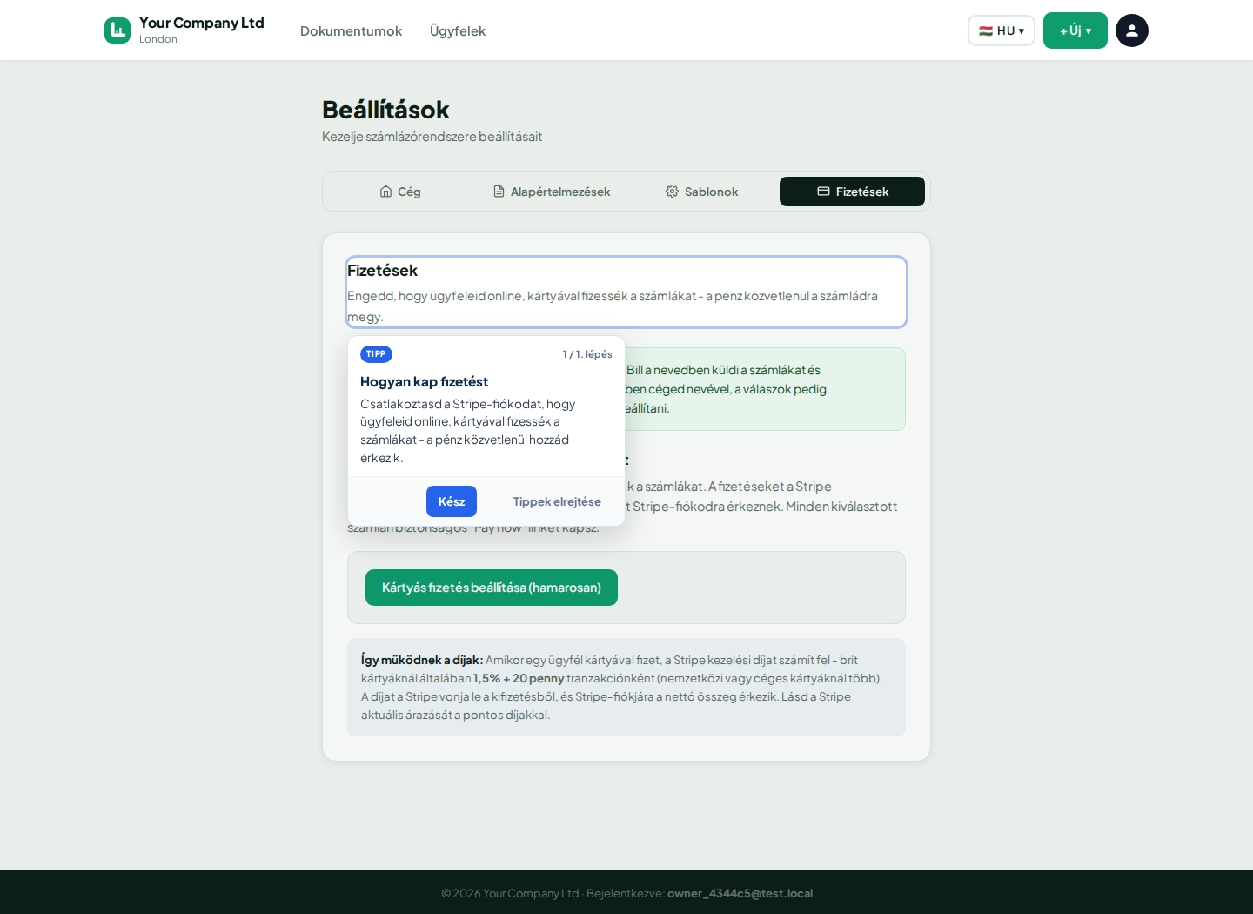This screenshot has width=1253, height=914.
Task: Click the green company logo icon
Action: click(117, 30)
